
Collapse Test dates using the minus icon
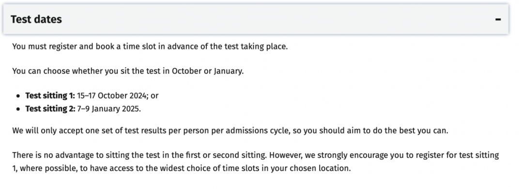498,19
